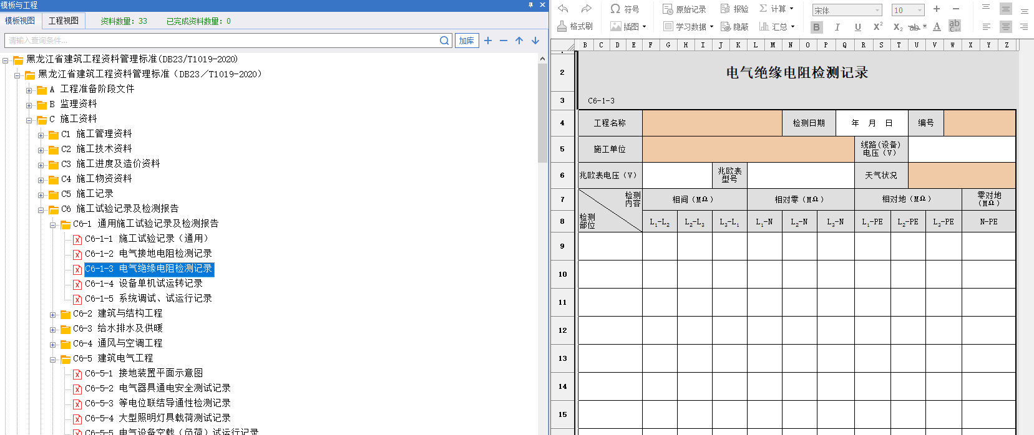
Task: Collapse the C6-1 通用施工试验记录及检测报告 folder
Action: (52, 224)
